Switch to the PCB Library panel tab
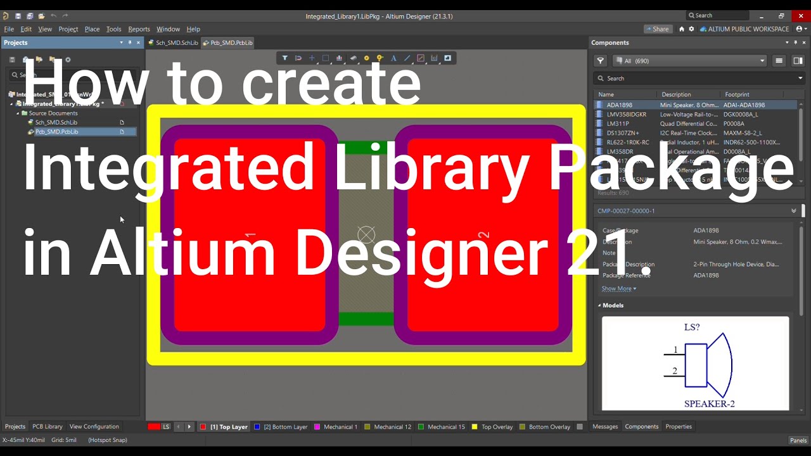This screenshot has height=456, width=811. pos(48,427)
